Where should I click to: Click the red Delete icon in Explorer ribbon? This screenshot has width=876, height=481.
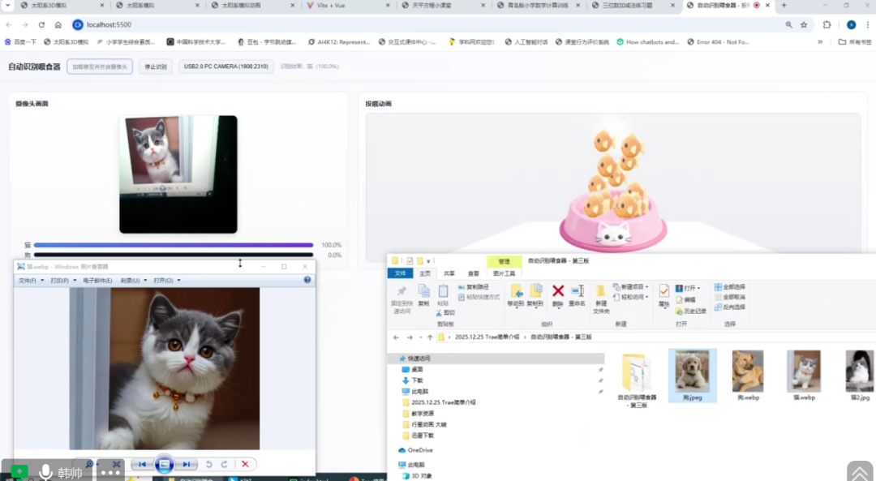coord(558,292)
